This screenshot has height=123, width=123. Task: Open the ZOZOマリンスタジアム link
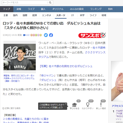[x=72, y=55]
